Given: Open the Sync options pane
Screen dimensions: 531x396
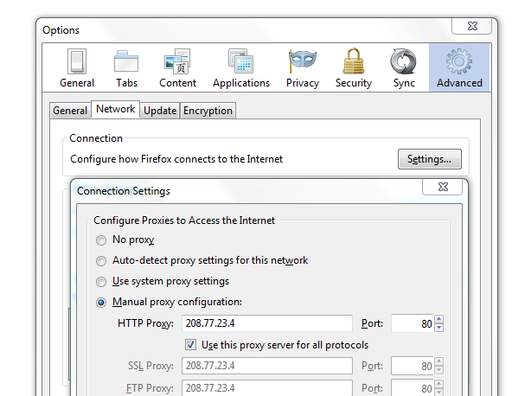Looking at the screenshot, I should tap(404, 68).
